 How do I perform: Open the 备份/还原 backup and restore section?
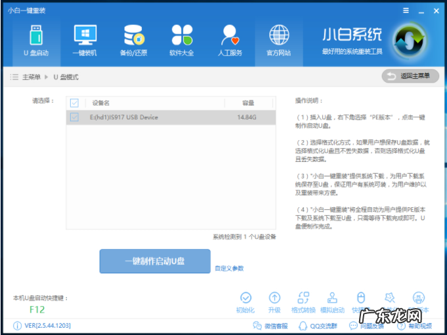pyautogui.click(x=133, y=41)
